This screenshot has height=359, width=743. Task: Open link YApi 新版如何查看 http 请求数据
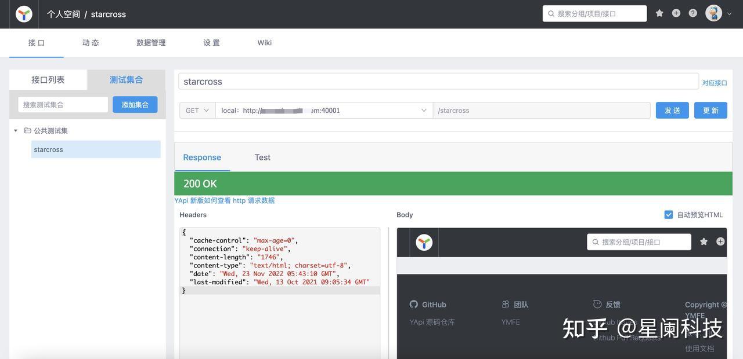[225, 200]
